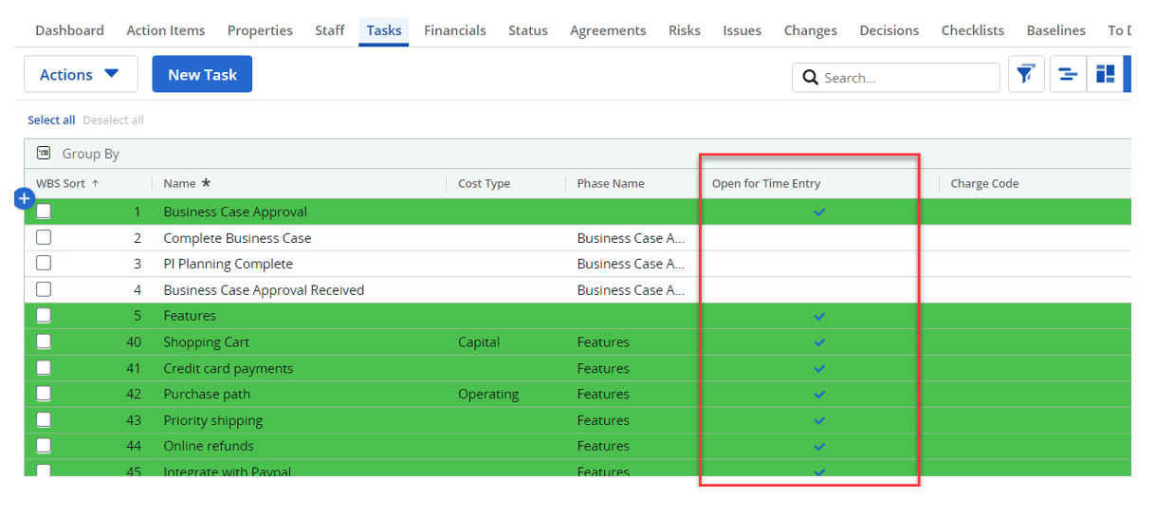The height and width of the screenshot is (517, 1155).
Task: Open the filter icon beside Search
Action: pyautogui.click(x=1026, y=75)
